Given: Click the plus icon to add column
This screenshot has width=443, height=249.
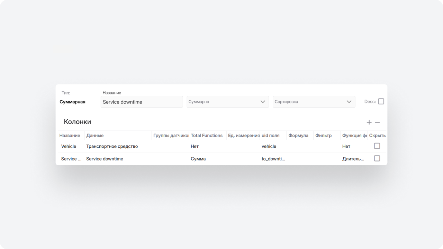Looking at the screenshot, I should point(369,122).
